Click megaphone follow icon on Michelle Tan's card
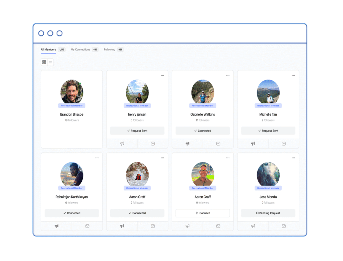 pos(253,144)
